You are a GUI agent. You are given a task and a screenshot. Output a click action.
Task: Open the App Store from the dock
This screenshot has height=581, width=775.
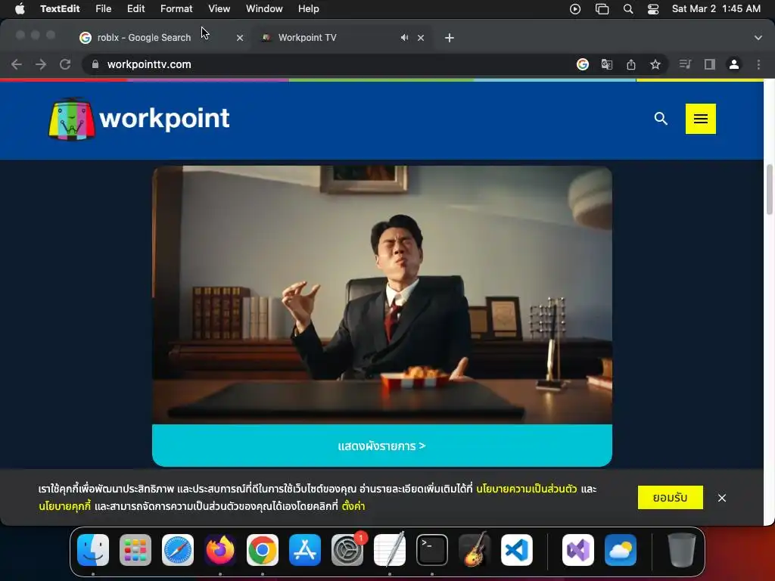point(305,550)
